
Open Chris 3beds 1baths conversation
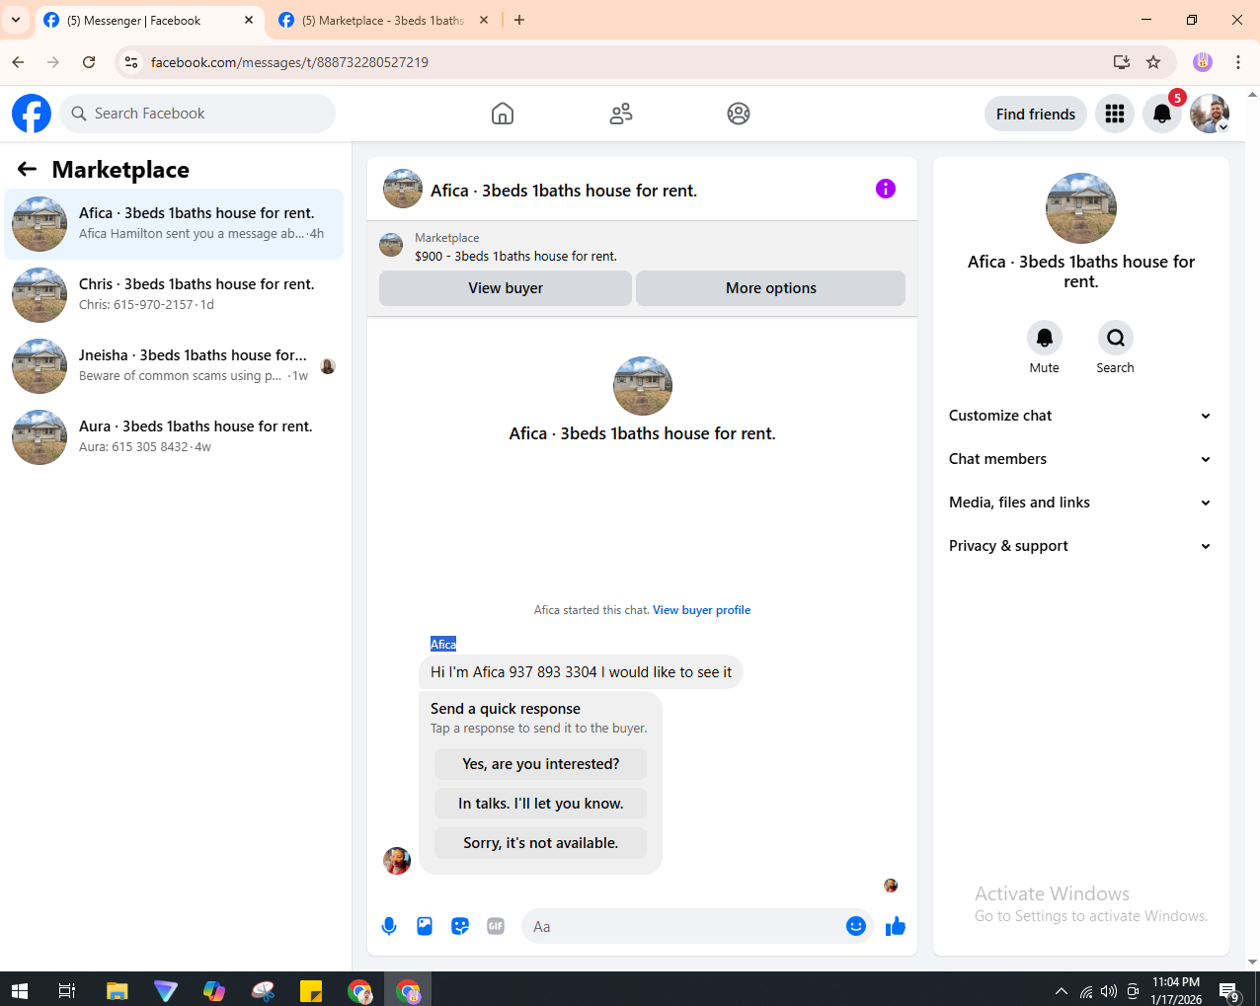tap(174, 295)
